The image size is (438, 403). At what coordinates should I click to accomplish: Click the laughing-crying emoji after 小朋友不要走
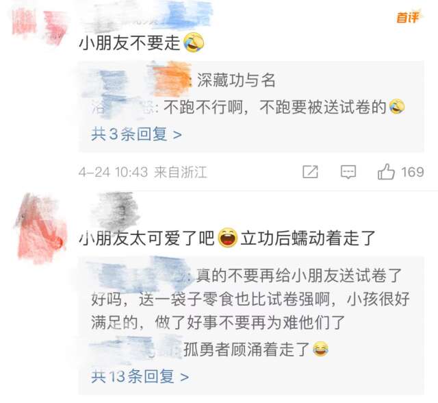[194, 42]
